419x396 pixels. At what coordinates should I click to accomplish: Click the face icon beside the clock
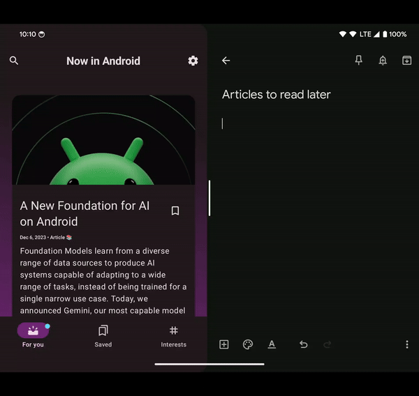[x=41, y=34]
